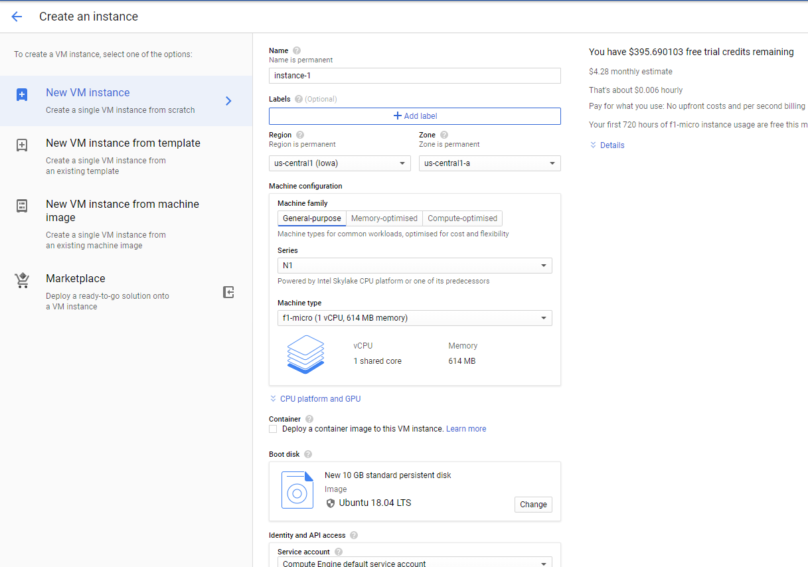
Task: Click the 614 MB memory value
Action: click(462, 361)
